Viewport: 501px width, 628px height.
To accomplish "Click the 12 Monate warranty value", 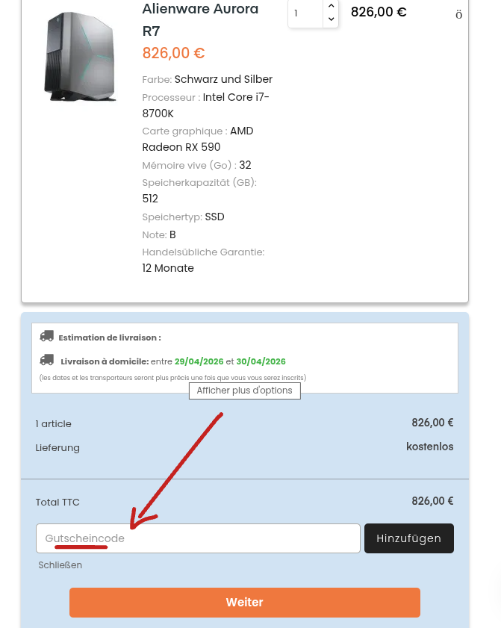I will pyautogui.click(x=168, y=268).
